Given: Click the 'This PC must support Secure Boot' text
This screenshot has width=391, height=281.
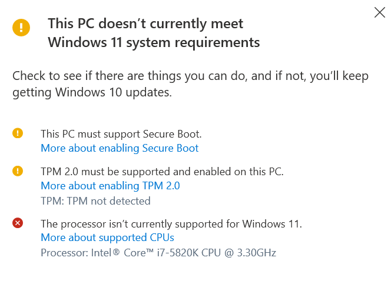Looking at the screenshot, I should (121, 134).
